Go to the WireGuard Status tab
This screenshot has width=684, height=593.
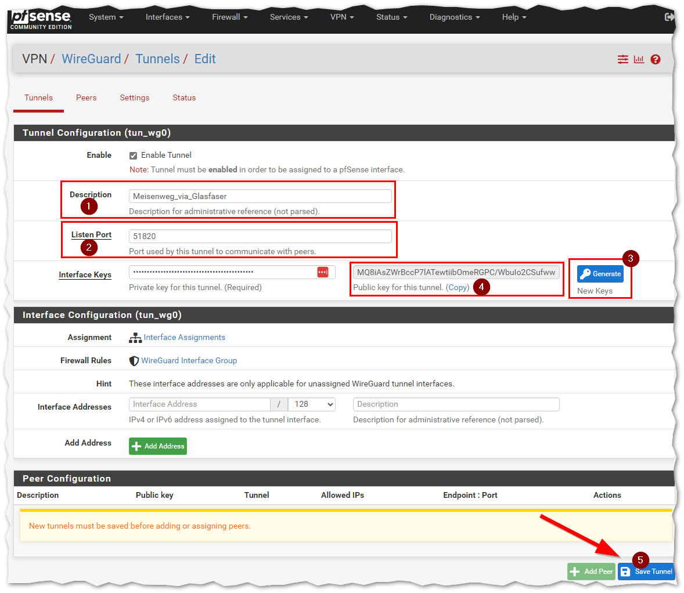click(184, 97)
